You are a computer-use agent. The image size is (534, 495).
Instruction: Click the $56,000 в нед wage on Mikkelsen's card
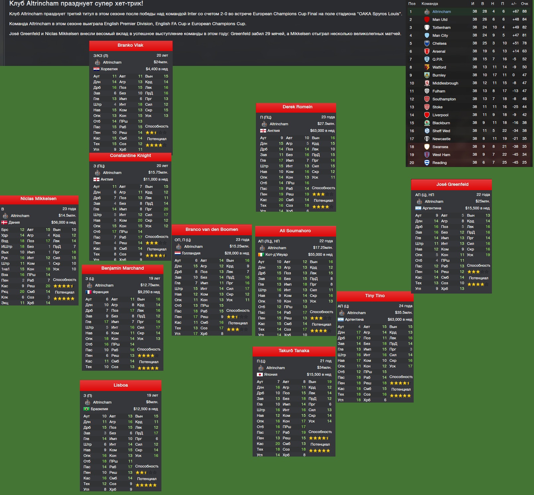point(63,222)
